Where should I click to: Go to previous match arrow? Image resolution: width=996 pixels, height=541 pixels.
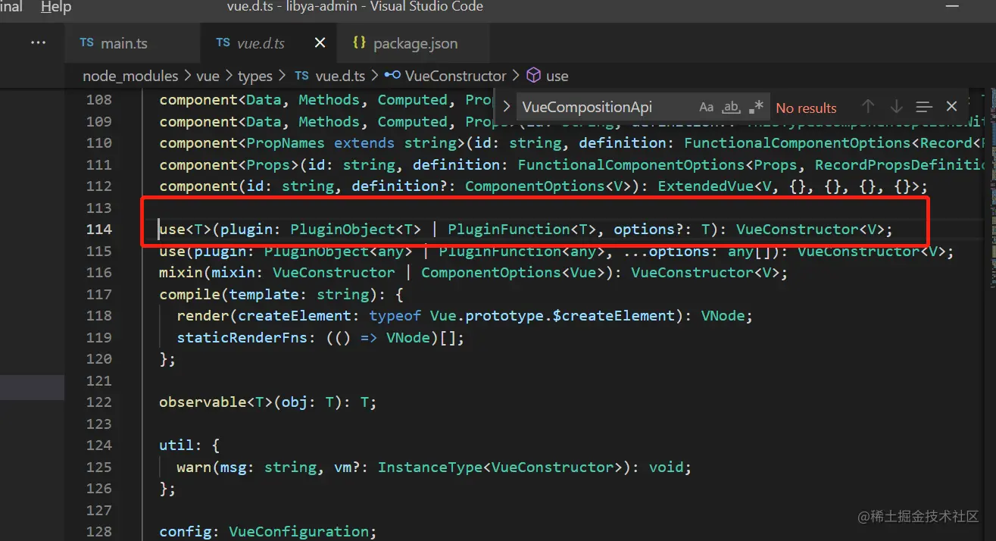tap(868, 107)
